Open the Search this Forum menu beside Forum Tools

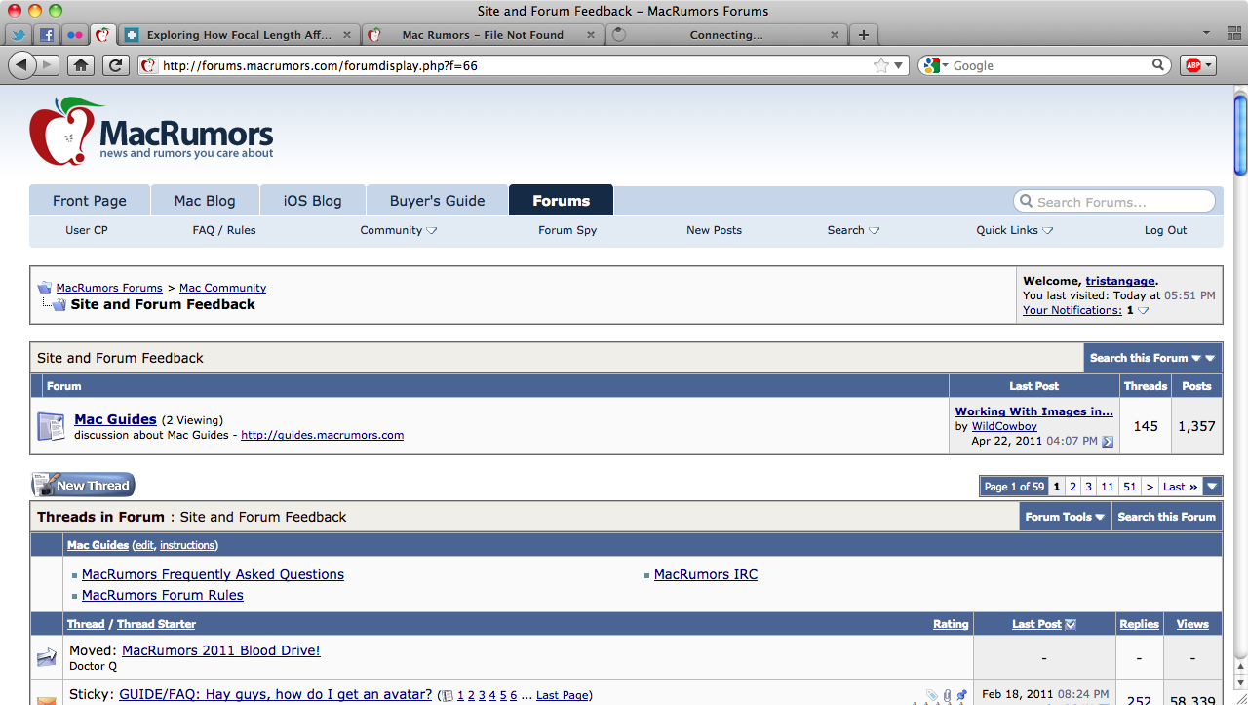[x=1167, y=517]
